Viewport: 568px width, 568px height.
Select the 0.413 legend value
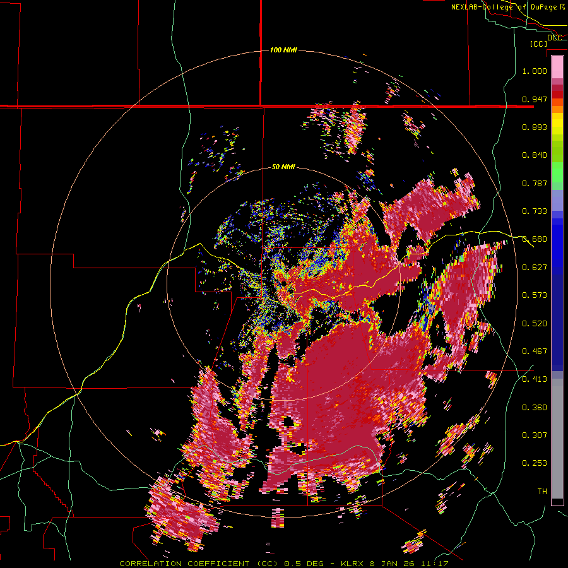tap(535, 379)
